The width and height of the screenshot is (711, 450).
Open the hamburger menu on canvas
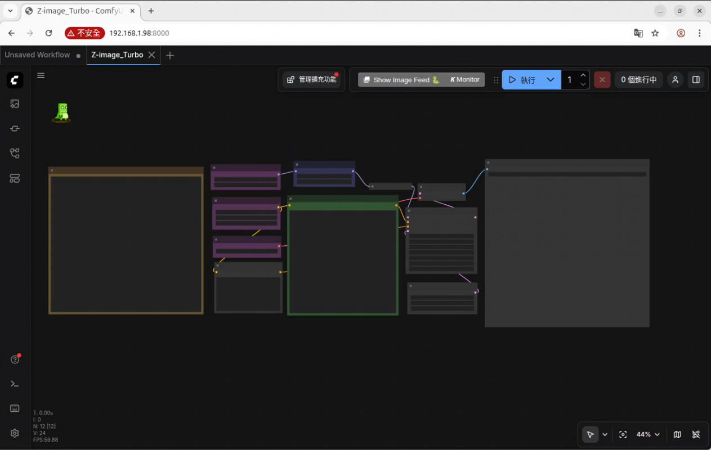click(41, 75)
